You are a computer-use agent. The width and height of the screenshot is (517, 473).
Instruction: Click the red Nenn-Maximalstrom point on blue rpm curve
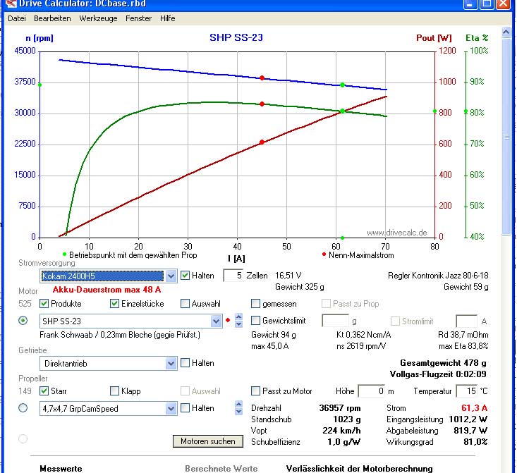pyautogui.click(x=262, y=78)
